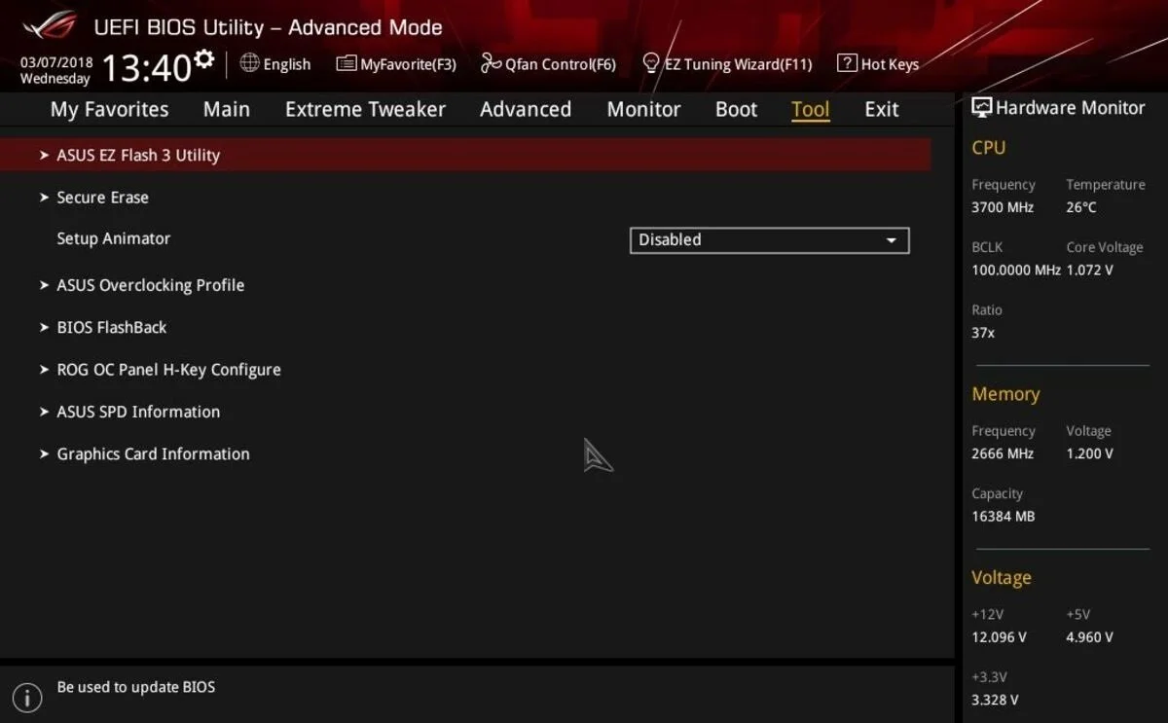Open the Boot tab
This screenshot has width=1168, height=723.
[x=736, y=109]
